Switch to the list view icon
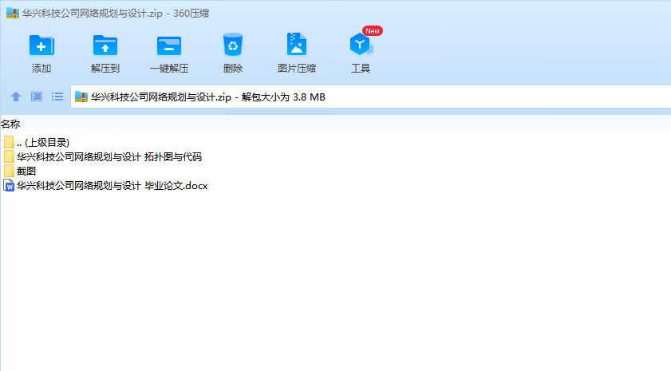Screen dimensions: 671x371 tap(57, 97)
